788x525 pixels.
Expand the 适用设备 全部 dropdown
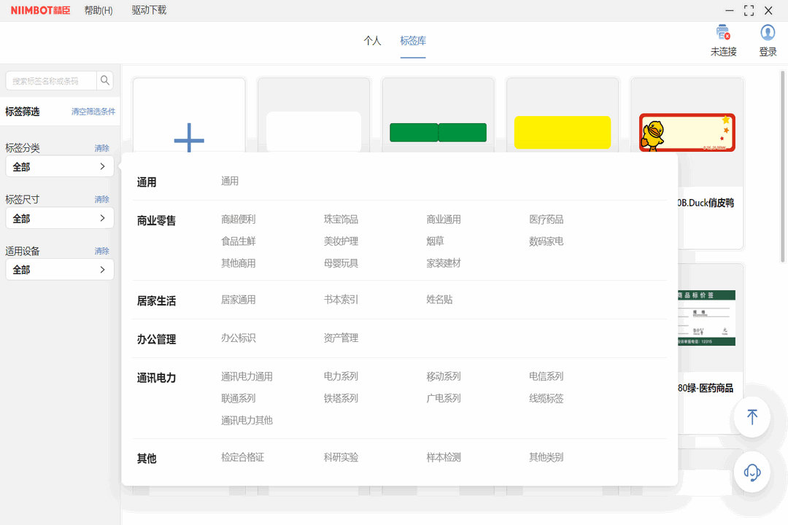point(59,269)
